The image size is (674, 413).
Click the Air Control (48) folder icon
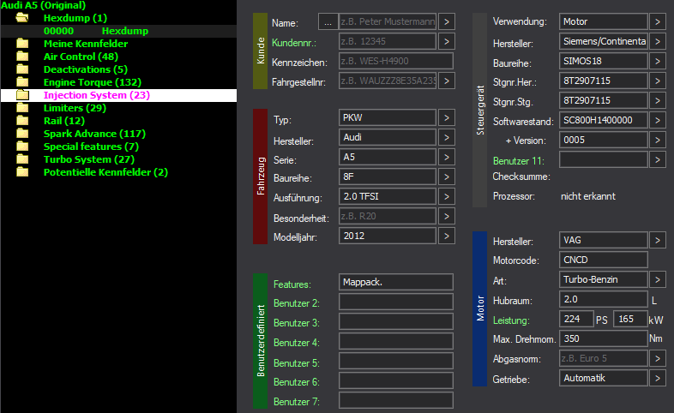point(22,57)
